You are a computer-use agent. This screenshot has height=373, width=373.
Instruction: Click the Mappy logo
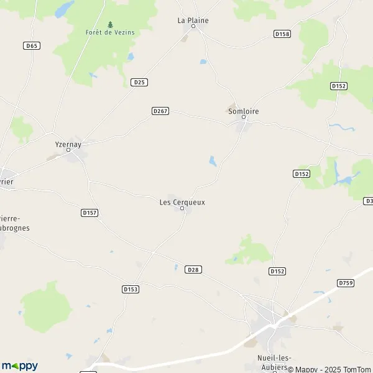point(20,366)
